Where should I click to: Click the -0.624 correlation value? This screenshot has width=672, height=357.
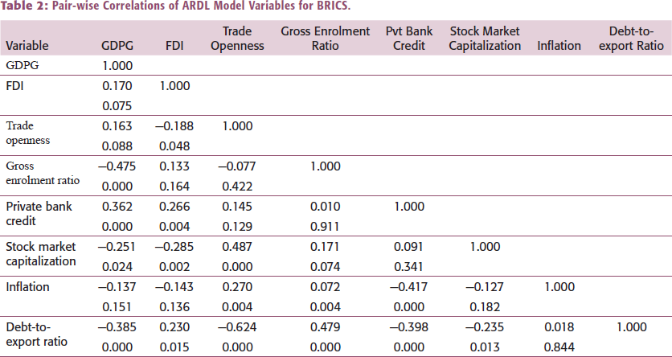[x=237, y=327]
